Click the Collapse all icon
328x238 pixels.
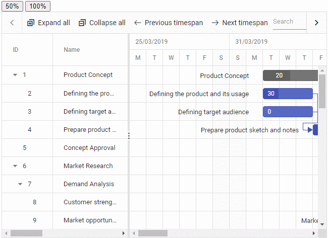pos(82,23)
